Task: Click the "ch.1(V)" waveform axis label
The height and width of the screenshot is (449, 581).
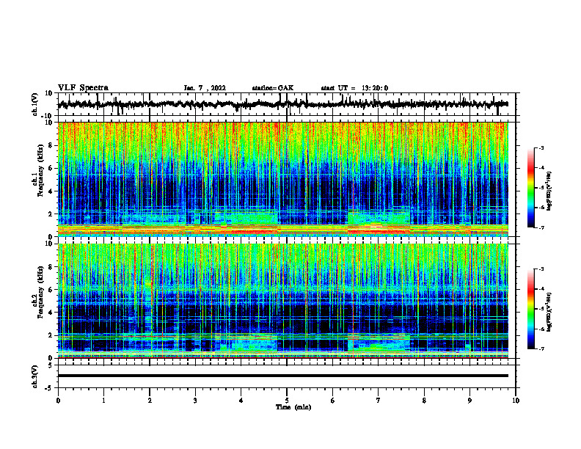Action: click(x=35, y=104)
